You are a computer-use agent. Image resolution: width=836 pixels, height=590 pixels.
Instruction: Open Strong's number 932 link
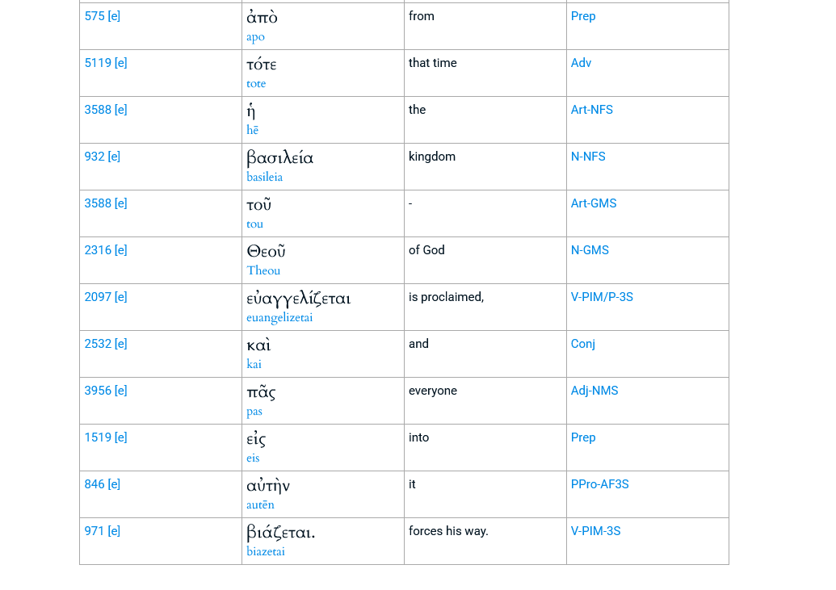(x=95, y=157)
